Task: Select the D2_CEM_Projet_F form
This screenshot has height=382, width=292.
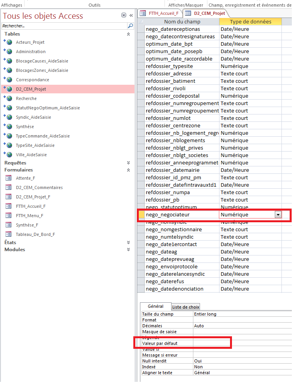Action: click(33, 197)
